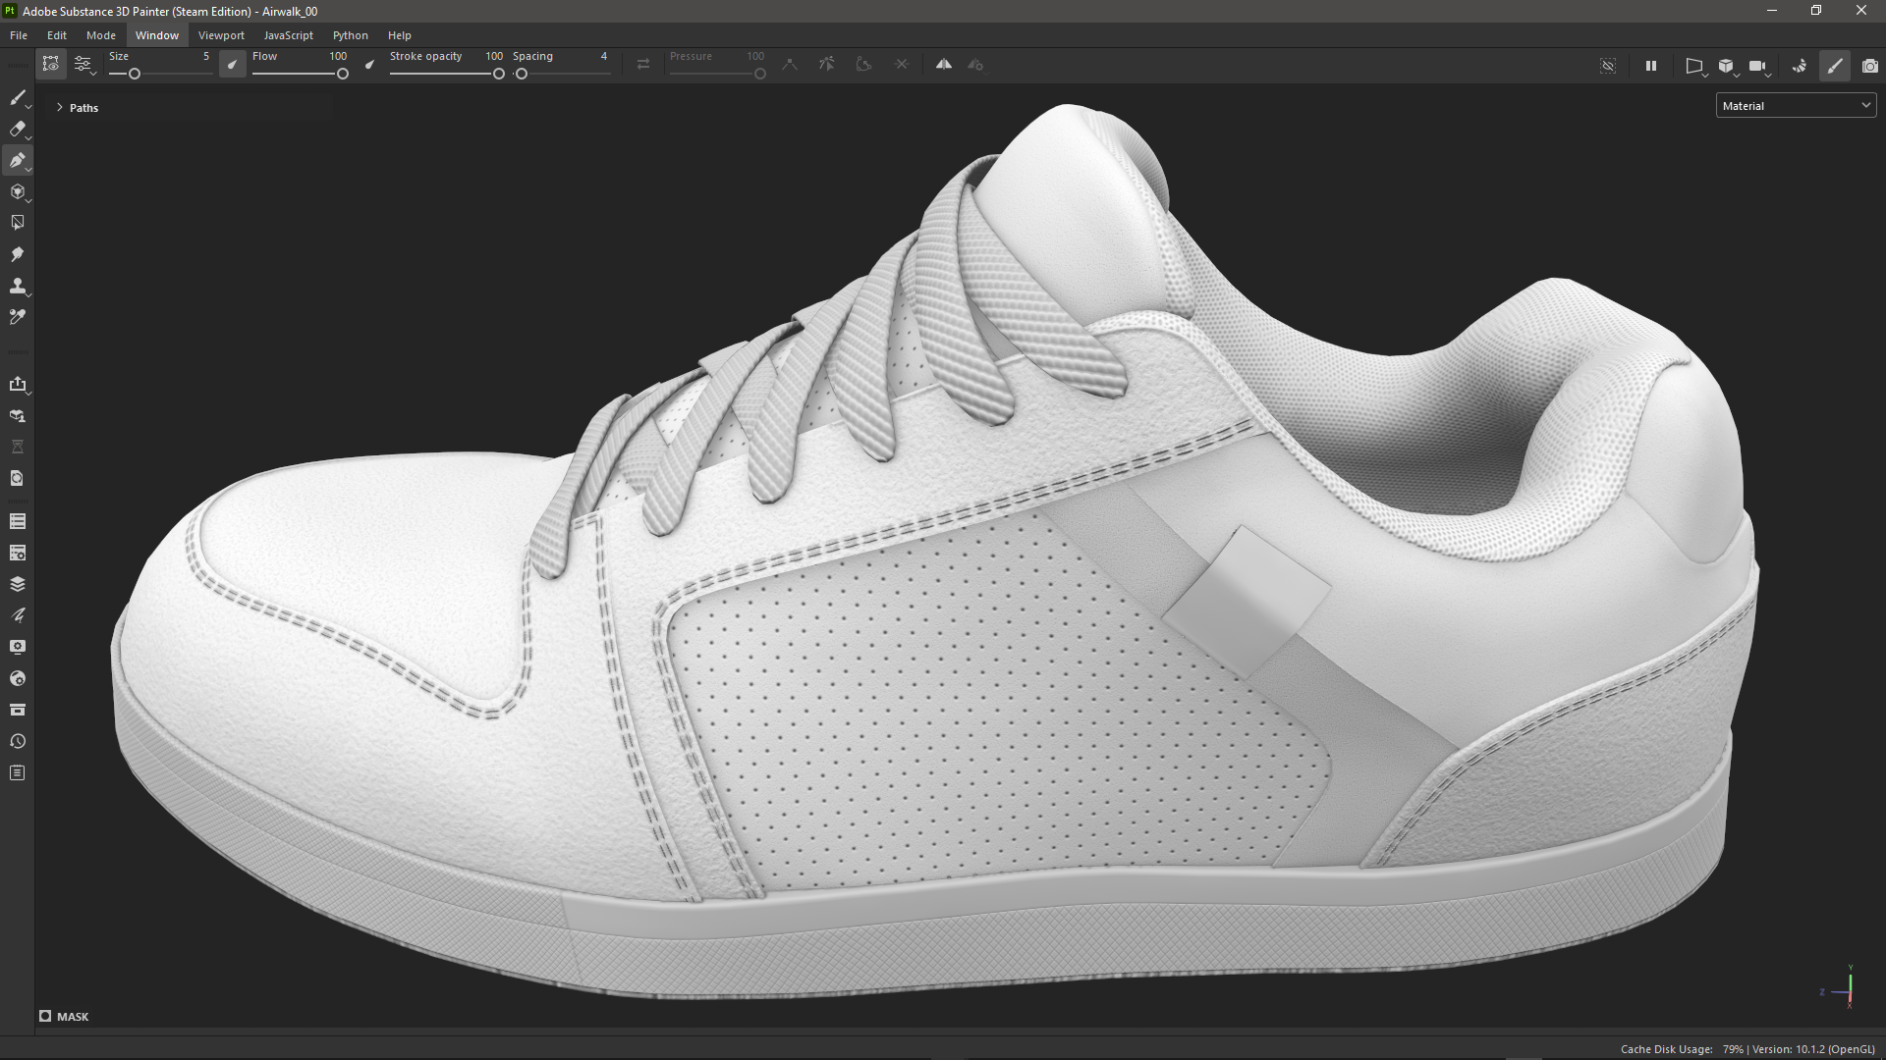The width and height of the screenshot is (1886, 1060).
Task: Pause the engine computation
Action: coord(1650,66)
